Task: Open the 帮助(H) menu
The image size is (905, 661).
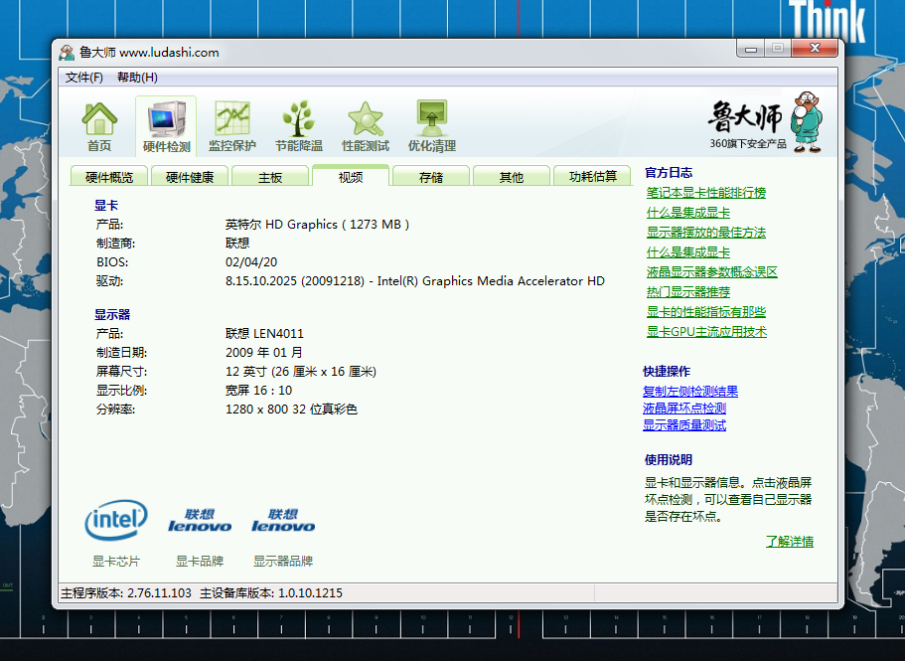Action: (137, 78)
